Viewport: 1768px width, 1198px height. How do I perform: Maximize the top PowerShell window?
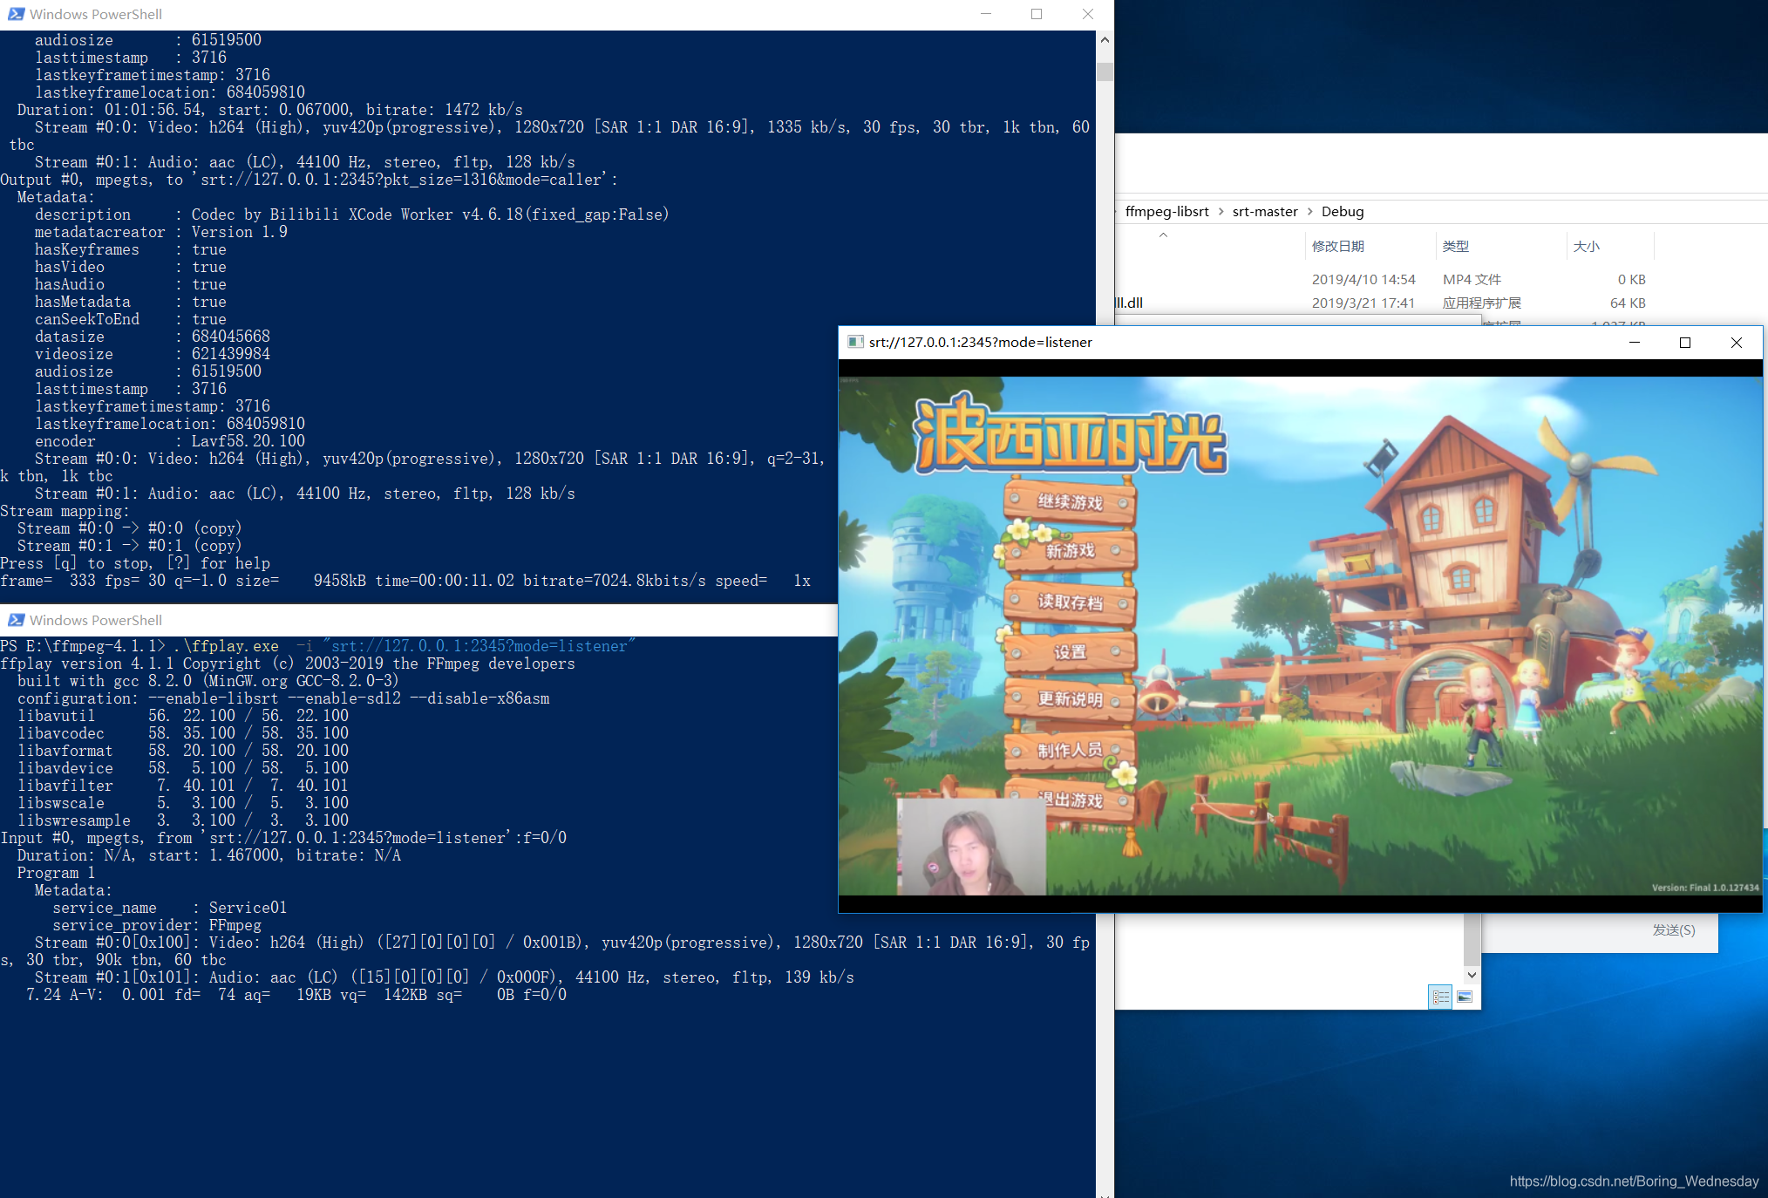click(1037, 14)
